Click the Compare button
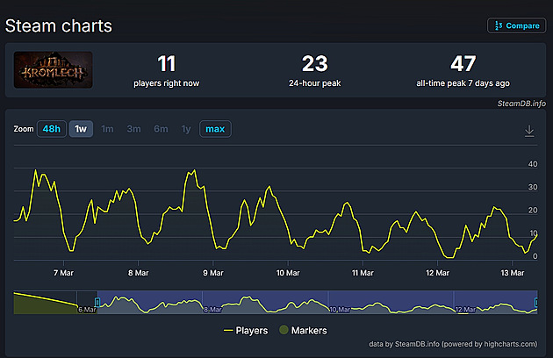This screenshot has height=358, width=553. (517, 25)
